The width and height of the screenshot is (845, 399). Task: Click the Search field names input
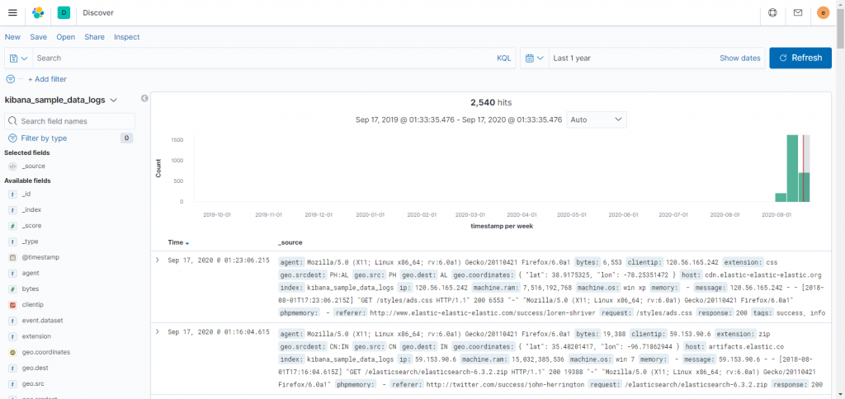point(69,121)
